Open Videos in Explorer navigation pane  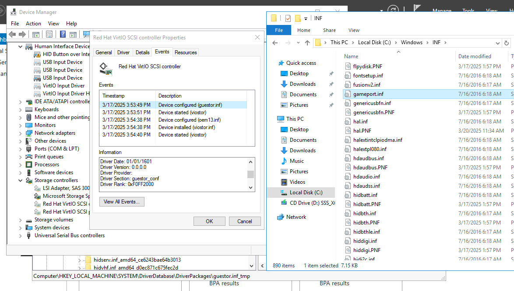pyautogui.click(x=297, y=182)
